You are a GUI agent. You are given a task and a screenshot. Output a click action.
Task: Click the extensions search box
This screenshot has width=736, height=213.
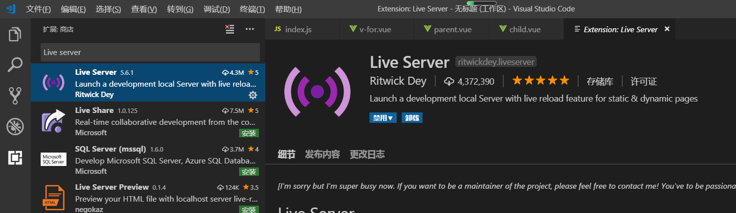click(150, 52)
